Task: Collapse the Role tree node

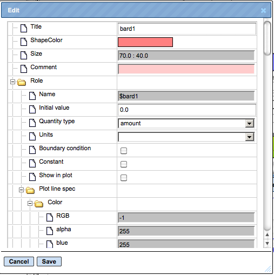Action: point(12,82)
